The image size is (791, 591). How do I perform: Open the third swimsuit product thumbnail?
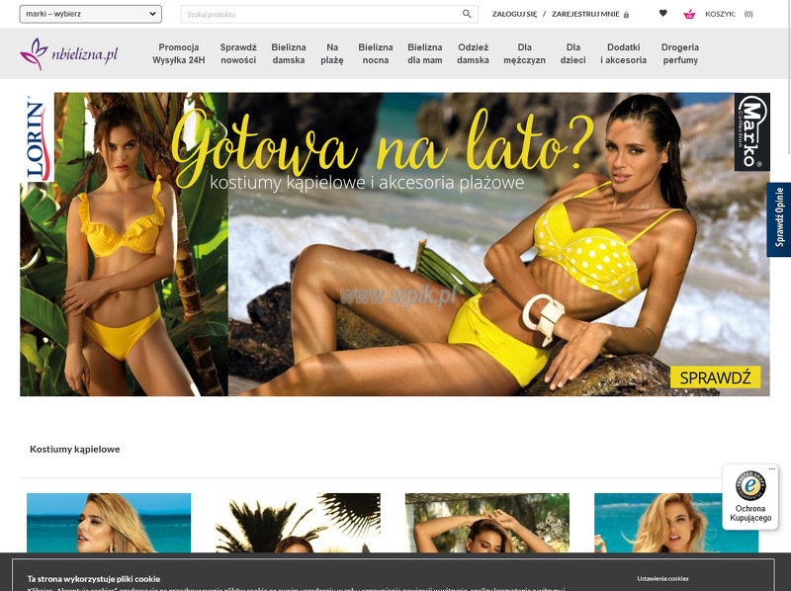tap(487, 523)
